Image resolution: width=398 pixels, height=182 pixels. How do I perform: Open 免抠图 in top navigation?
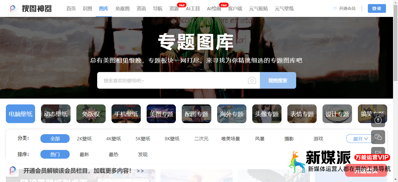pyautogui.click(x=123, y=8)
